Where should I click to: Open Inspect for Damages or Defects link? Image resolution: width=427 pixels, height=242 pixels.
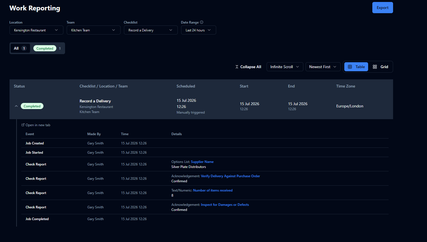(225, 205)
